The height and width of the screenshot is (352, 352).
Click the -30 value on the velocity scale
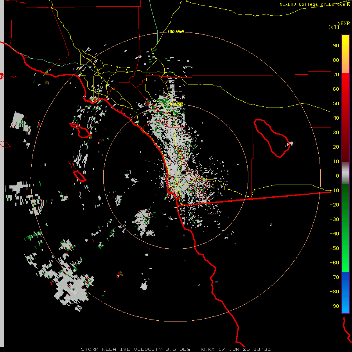(334, 219)
